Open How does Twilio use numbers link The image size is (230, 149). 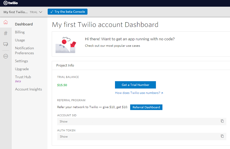139,93
